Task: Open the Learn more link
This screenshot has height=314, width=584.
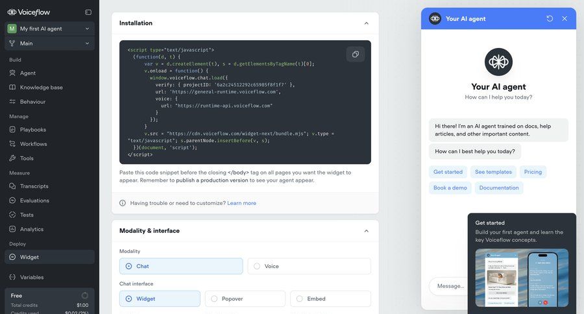Action: point(242,203)
